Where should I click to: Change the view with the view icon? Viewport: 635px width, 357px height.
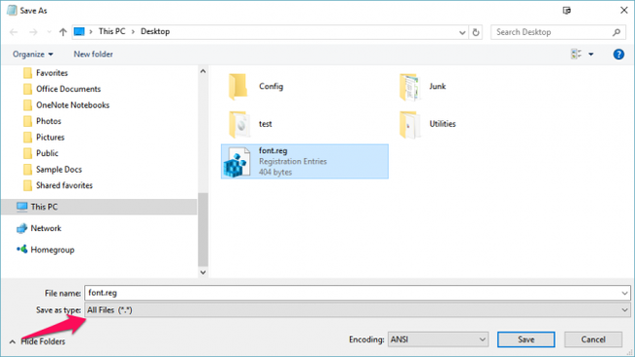point(575,54)
